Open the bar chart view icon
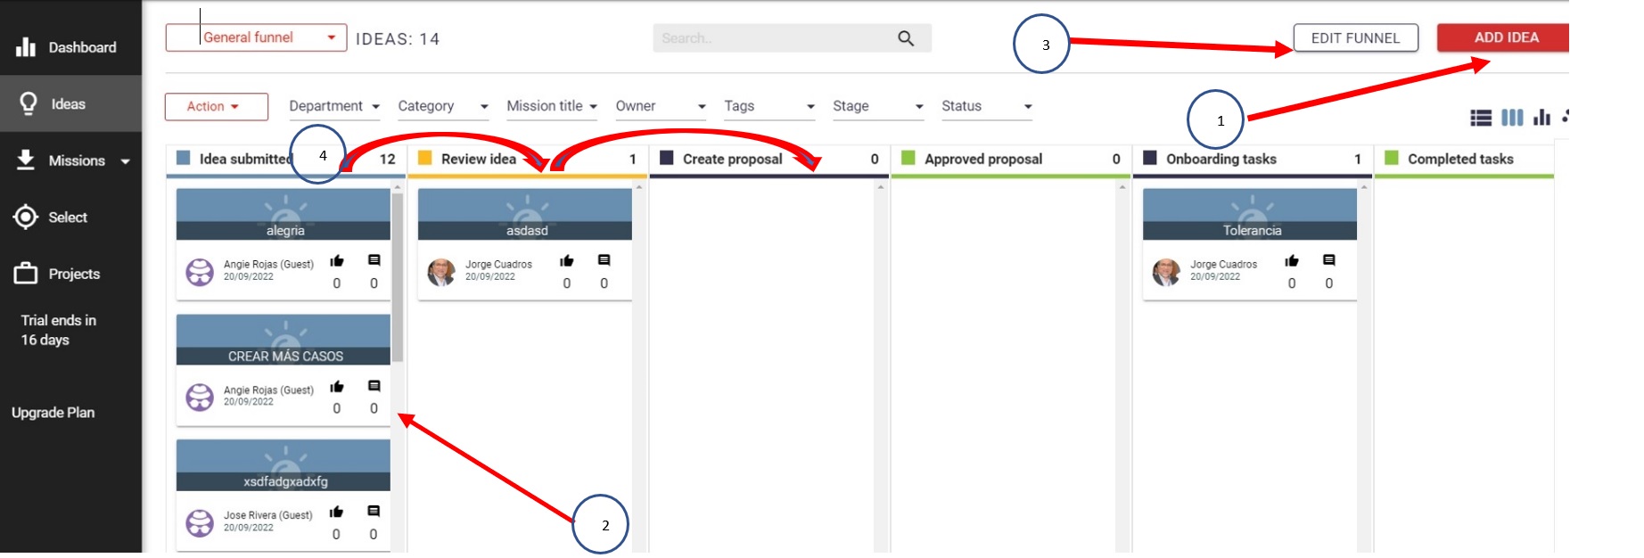Screen dimensions: 1644x558 [x=1541, y=118]
